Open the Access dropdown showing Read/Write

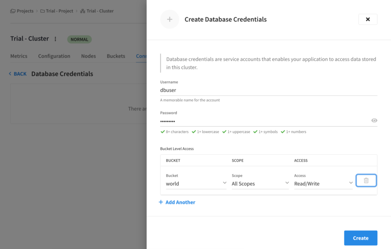click(323, 184)
